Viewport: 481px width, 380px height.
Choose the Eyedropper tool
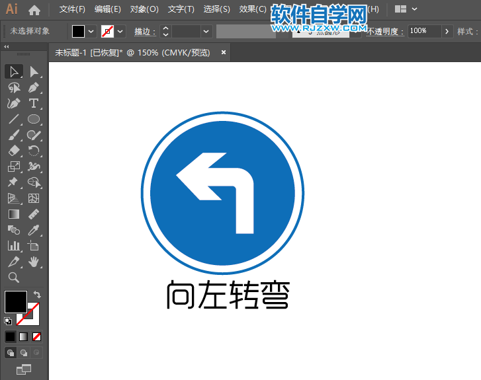point(34,230)
